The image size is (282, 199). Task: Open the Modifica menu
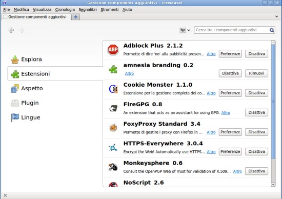[21, 10]
